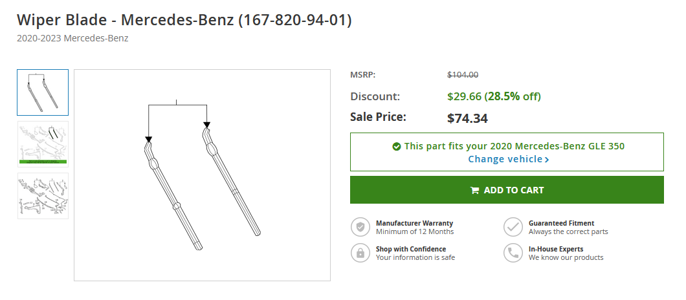The height and width of the screenshot is (300, 686).
Task: Click the Manufacturer Warranty label
Action: 414,223
